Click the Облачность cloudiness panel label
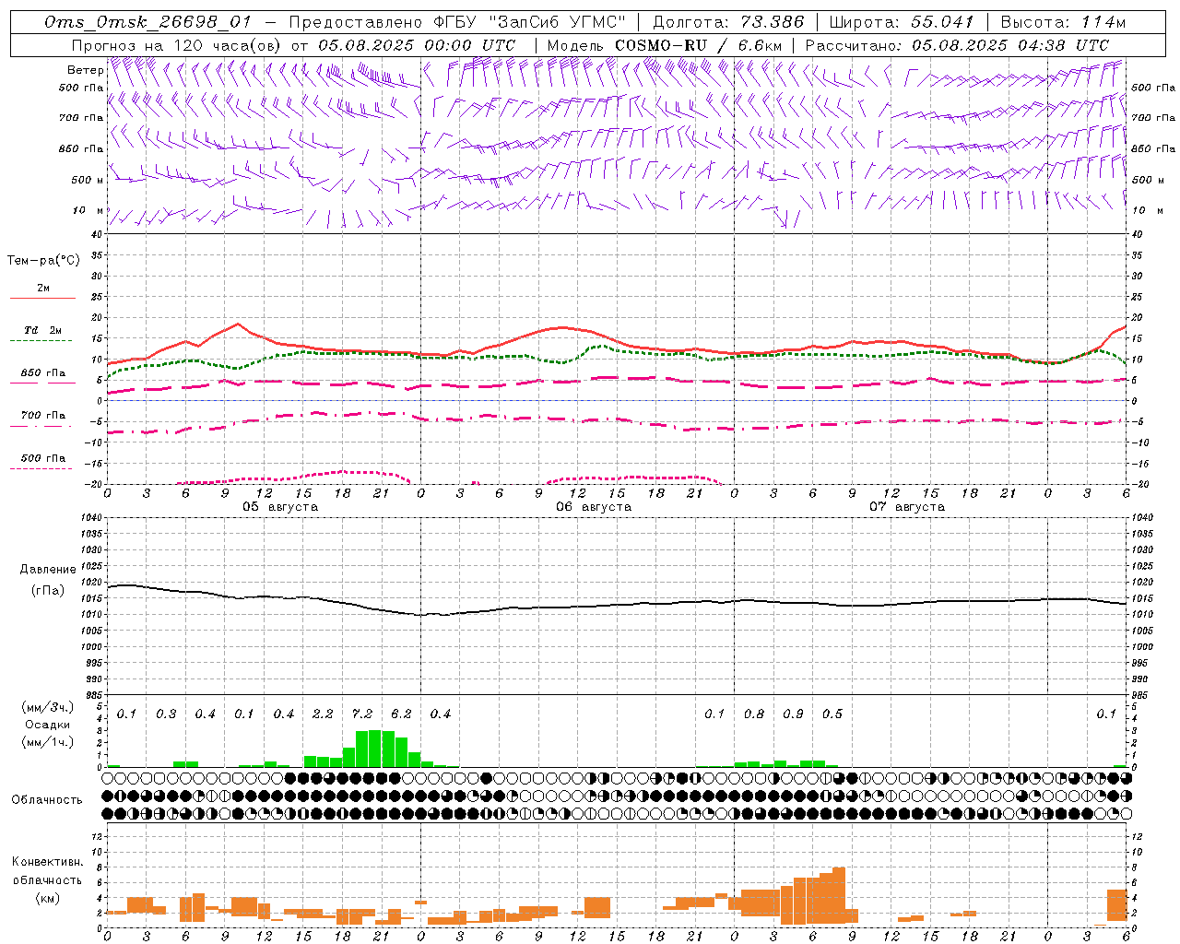 [47, 799]
